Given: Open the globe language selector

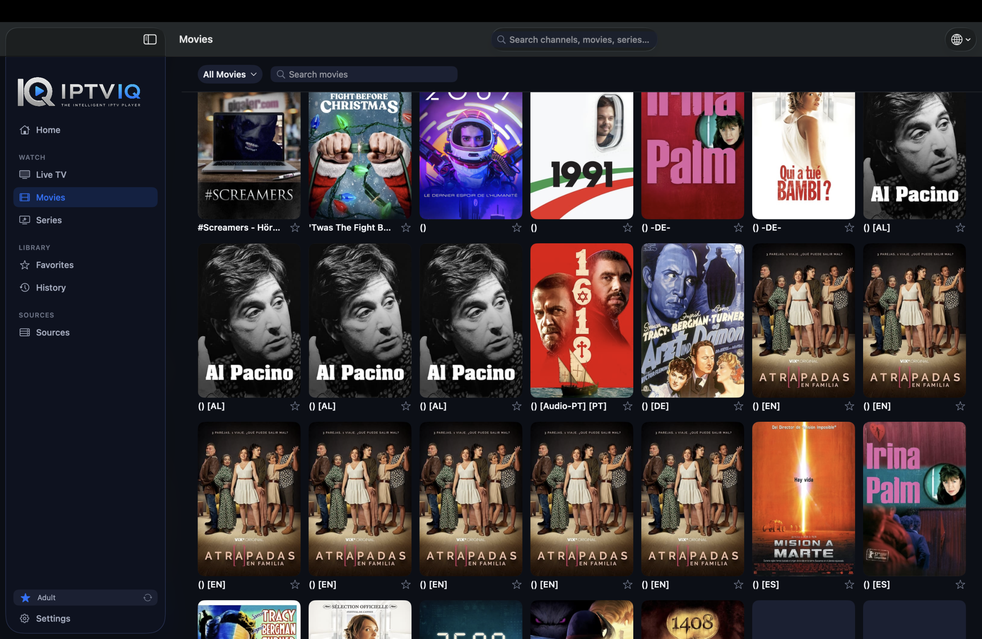Looking at the screenshot, I should click(961, 40).
